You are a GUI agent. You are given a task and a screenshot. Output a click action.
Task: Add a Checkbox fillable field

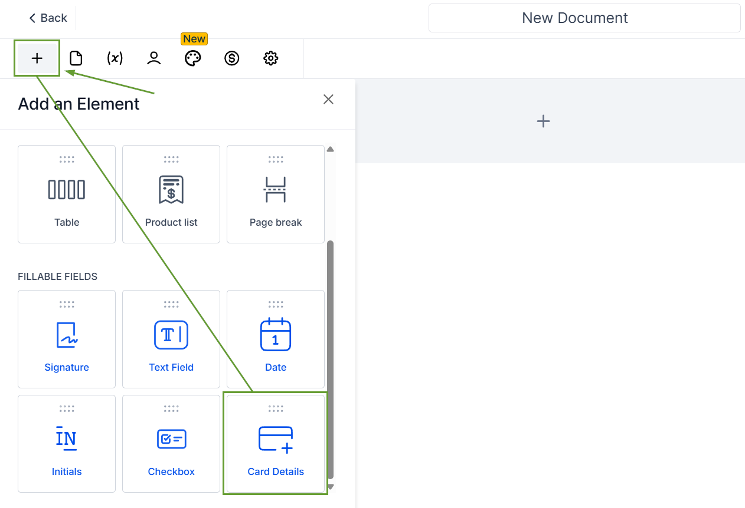click(171, 443)
